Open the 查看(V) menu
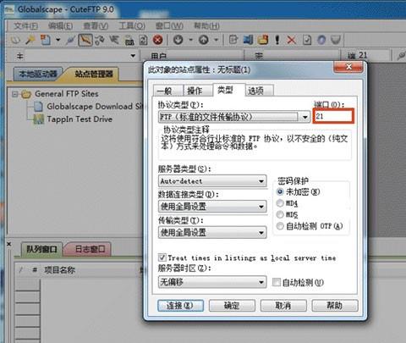This screenshot has width=406, height=343. 96,26
